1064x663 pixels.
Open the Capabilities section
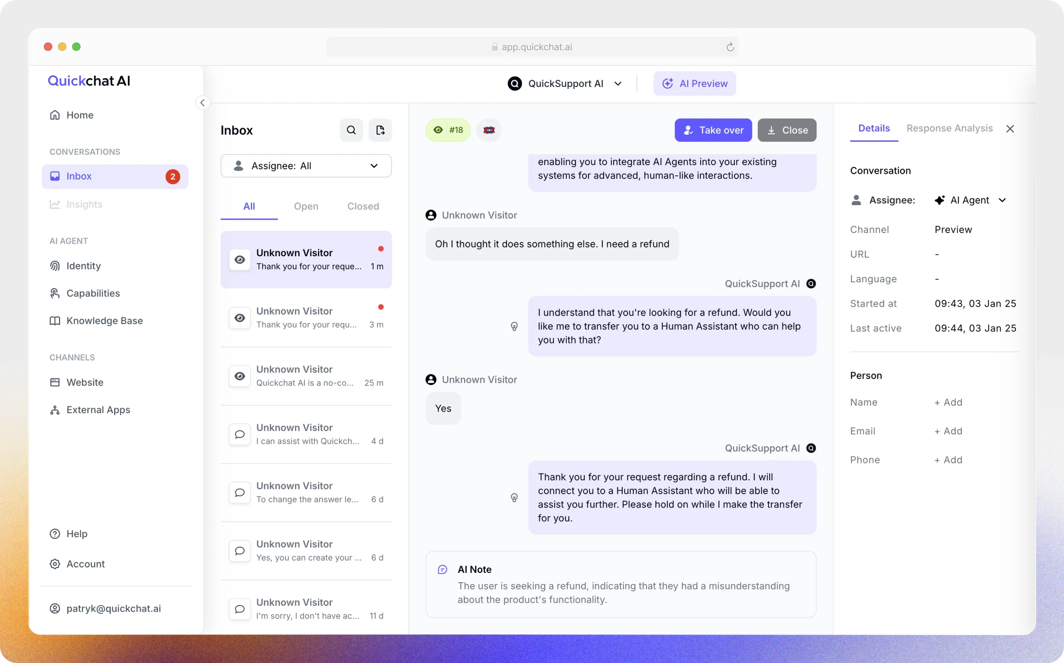(x=84, y=293)
